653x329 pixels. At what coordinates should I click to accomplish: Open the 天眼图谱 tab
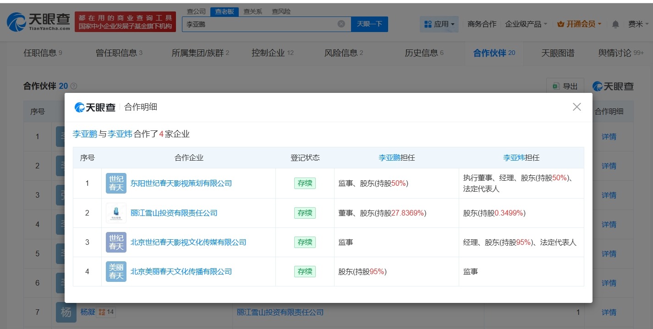pyautogui.click(x=557, y=53)
